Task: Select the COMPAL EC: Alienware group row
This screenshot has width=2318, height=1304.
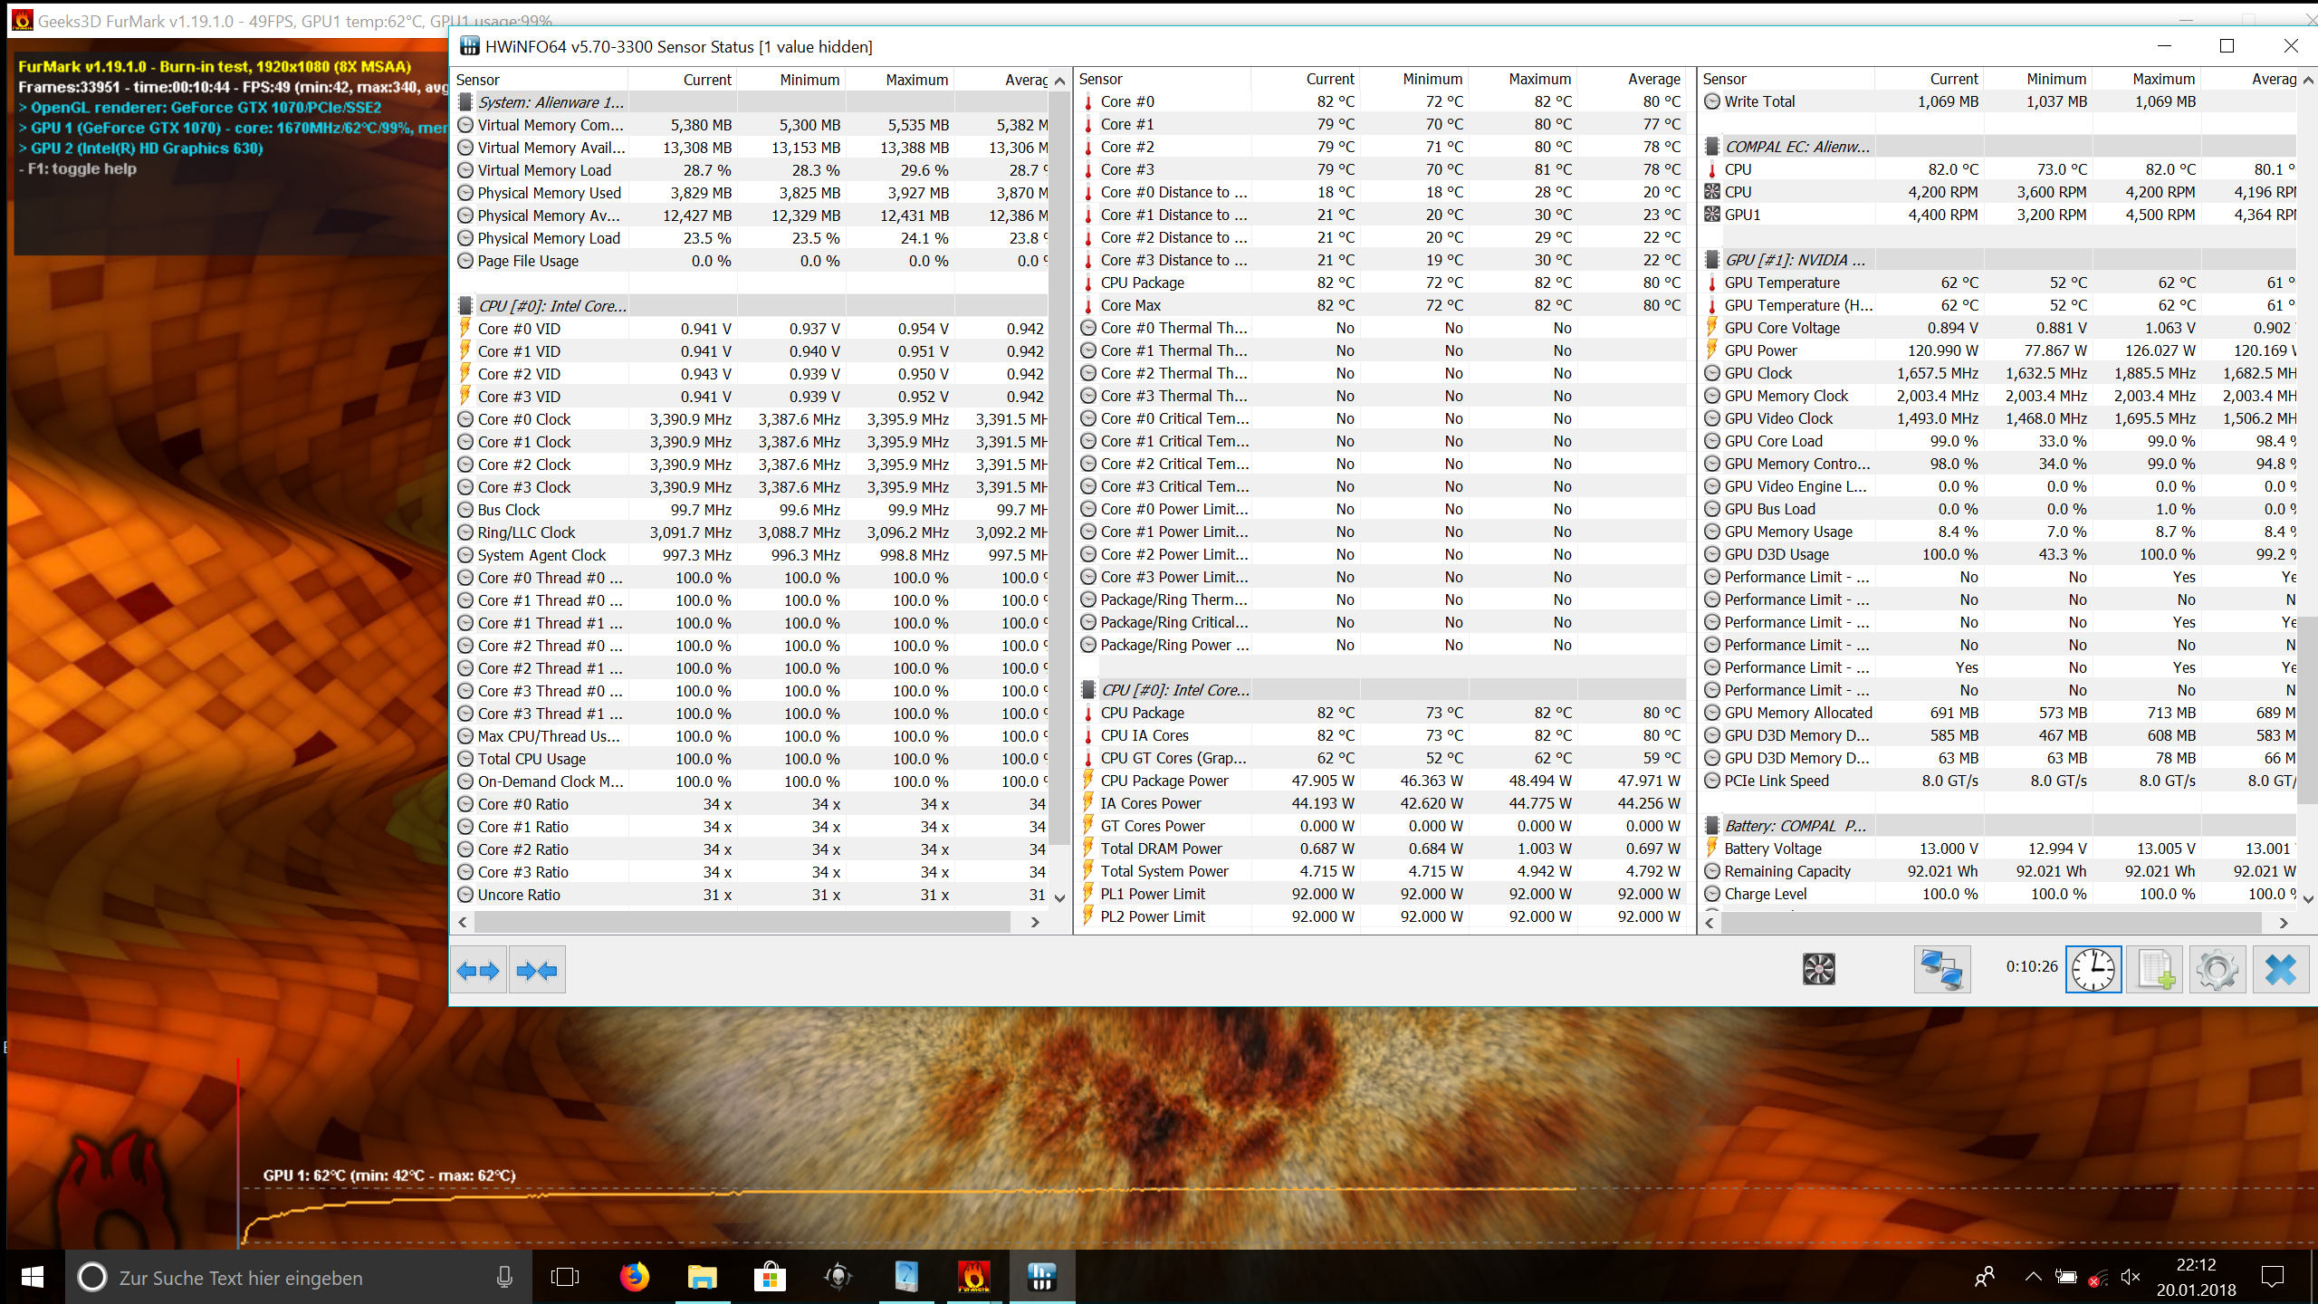Action: (1999, 147)
